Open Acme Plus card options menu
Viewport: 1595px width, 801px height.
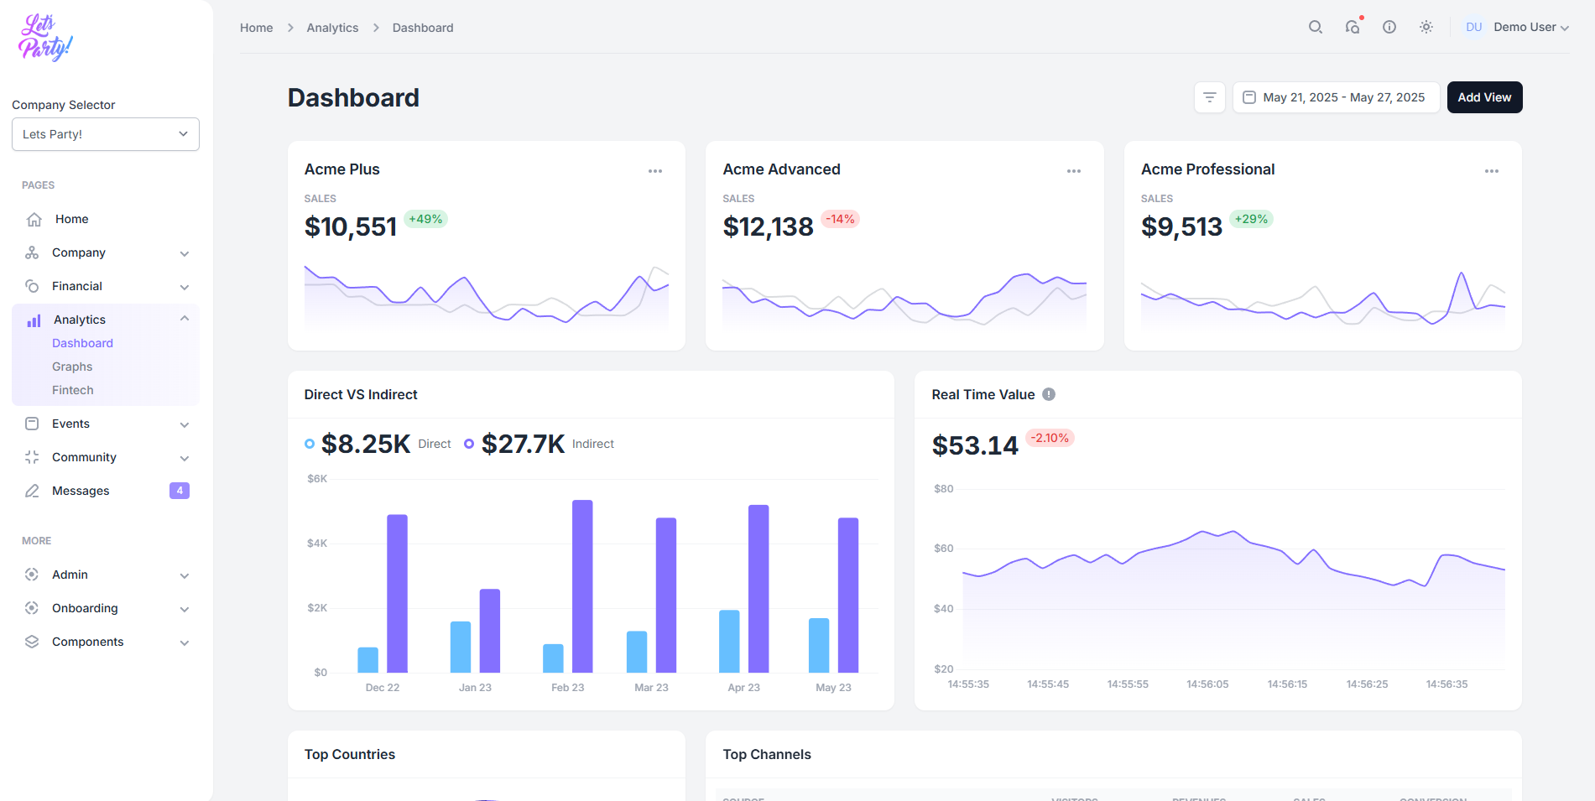click(655, 171)
